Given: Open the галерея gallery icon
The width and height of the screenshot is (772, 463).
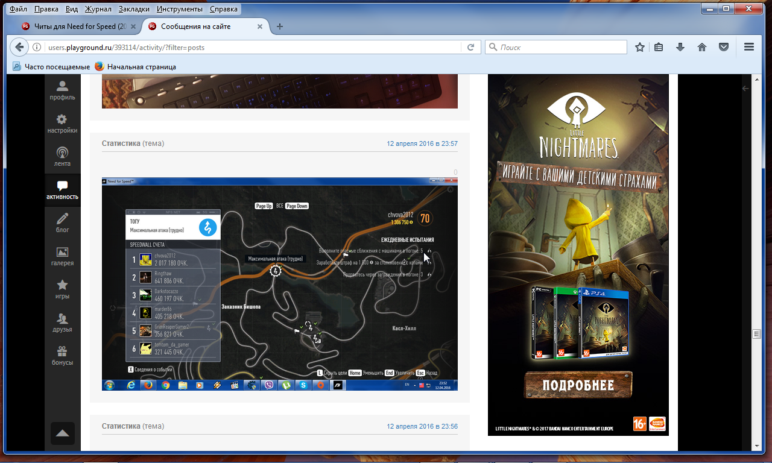Looking at the screenshot, I should point(62,256).
